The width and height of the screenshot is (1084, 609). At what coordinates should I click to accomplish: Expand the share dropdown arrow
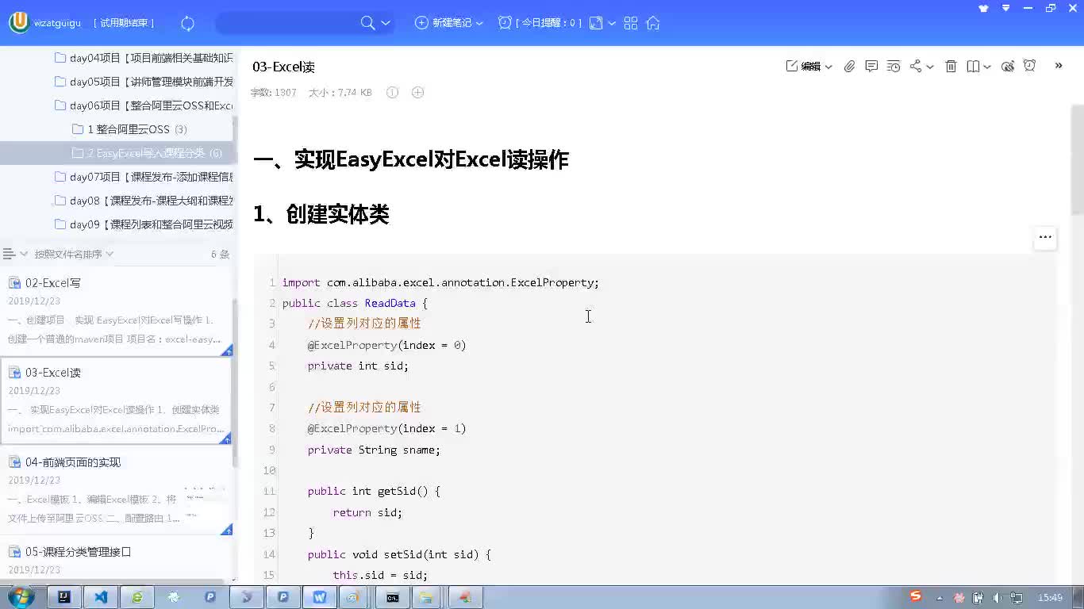click(x=930, y=67)
